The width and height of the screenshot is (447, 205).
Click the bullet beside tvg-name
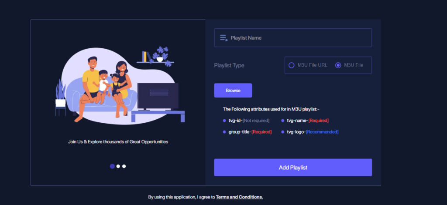(283, 121)
